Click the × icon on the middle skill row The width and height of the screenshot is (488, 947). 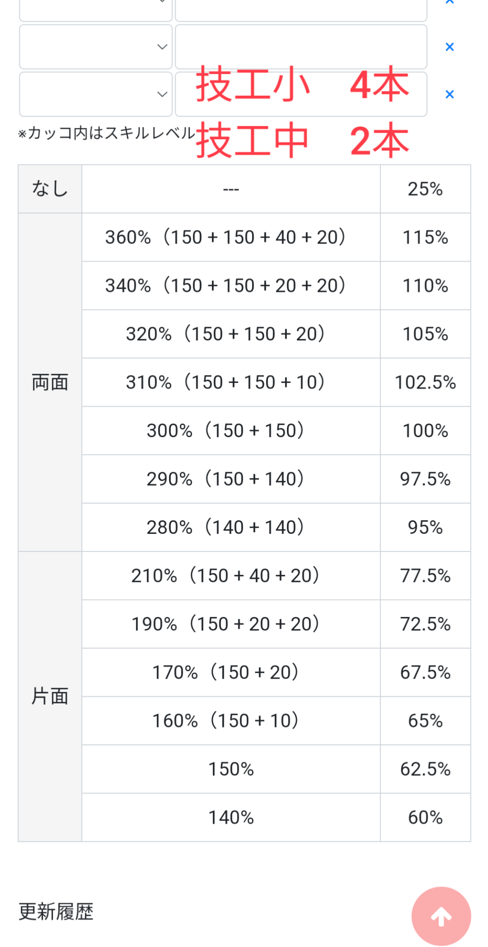click(449, 47)
